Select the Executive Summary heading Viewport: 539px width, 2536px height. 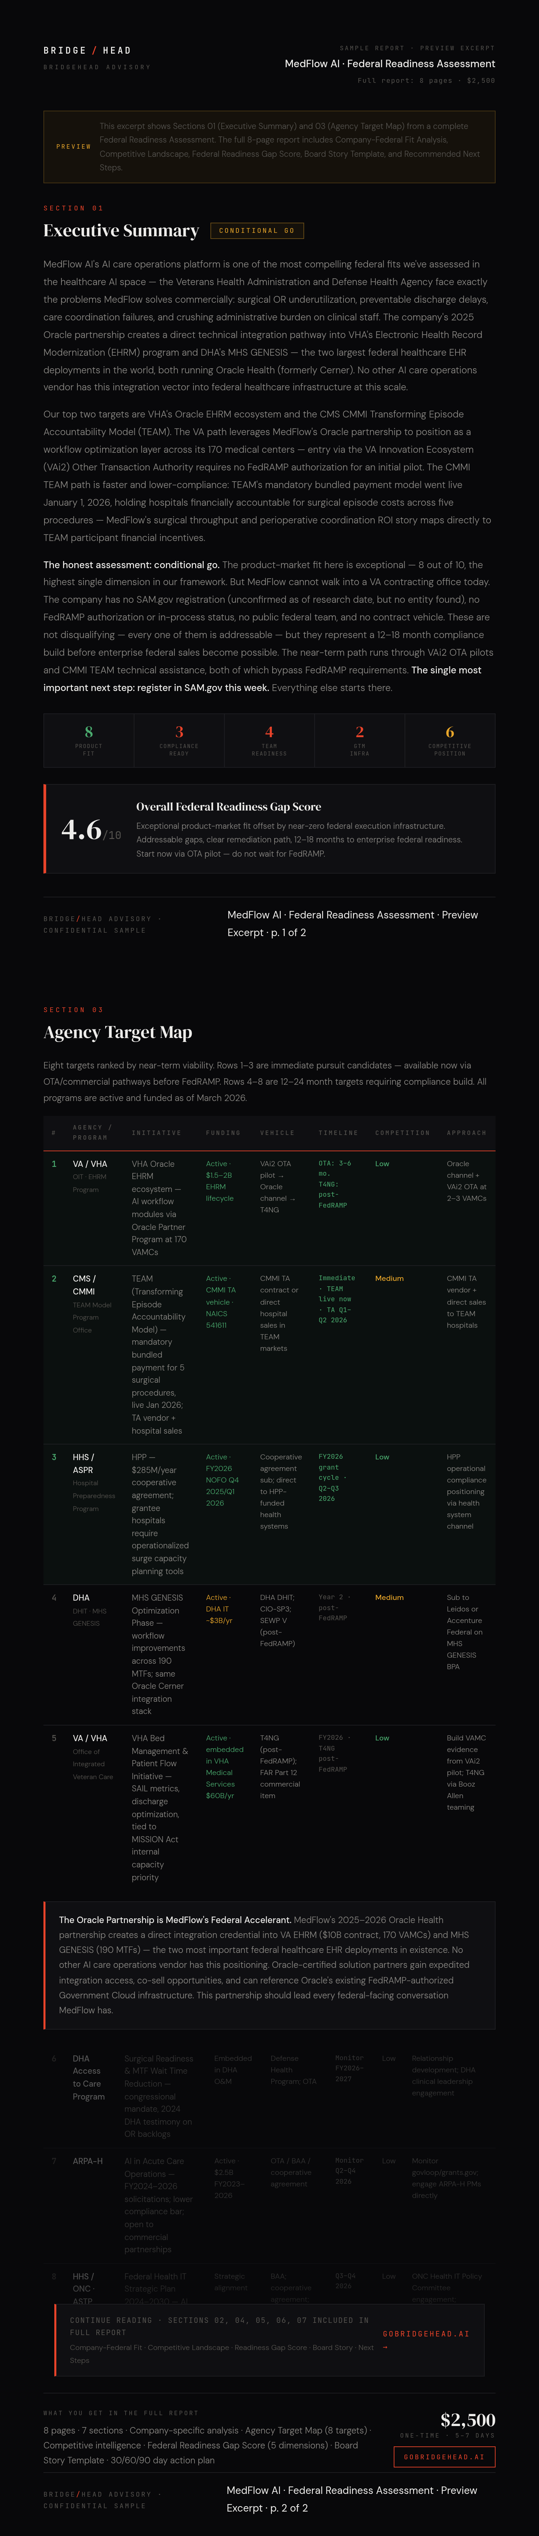(x=121, y=230)
